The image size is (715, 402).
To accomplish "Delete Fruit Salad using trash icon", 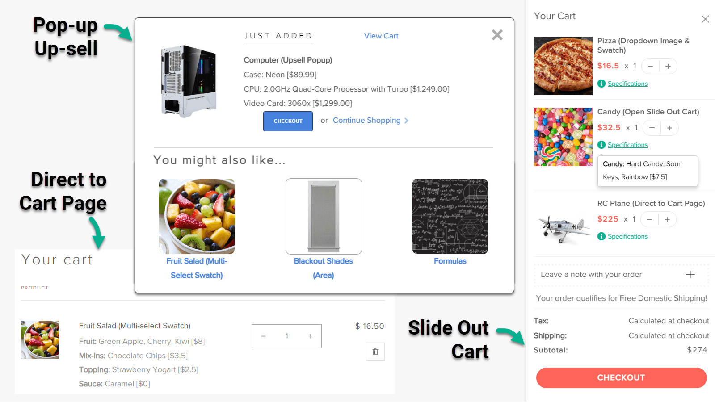I will pos(375,352).
